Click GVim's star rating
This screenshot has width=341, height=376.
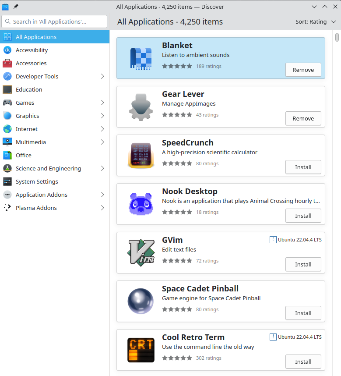pos(177,260)
